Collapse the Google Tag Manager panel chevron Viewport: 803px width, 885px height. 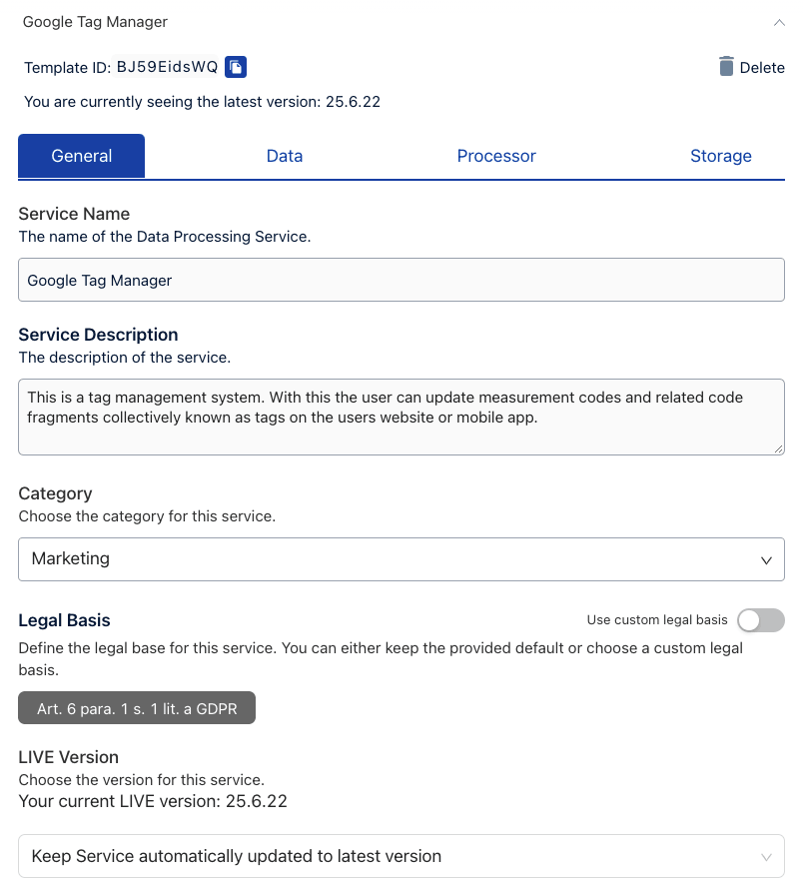(x=779, y=21)
